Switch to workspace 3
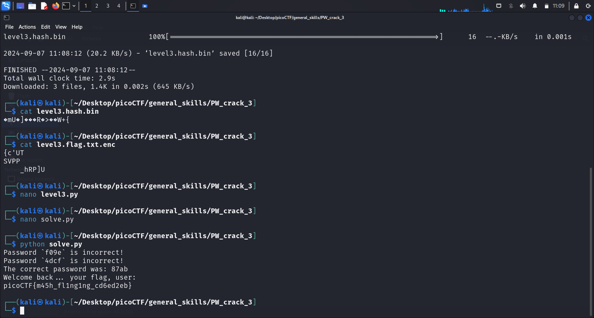This screenshot has height=318, width=594. pyautogui.click(x=108, y=6)
